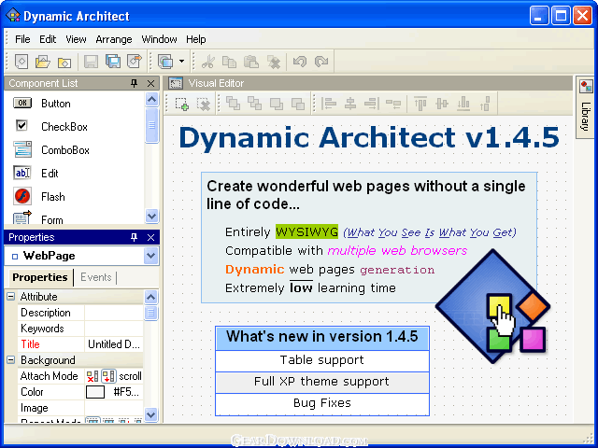The height and width of the screenshot is (448, 598).
Task: Click the Delete icon in main toolbar
Action: [x=273, y=62]
